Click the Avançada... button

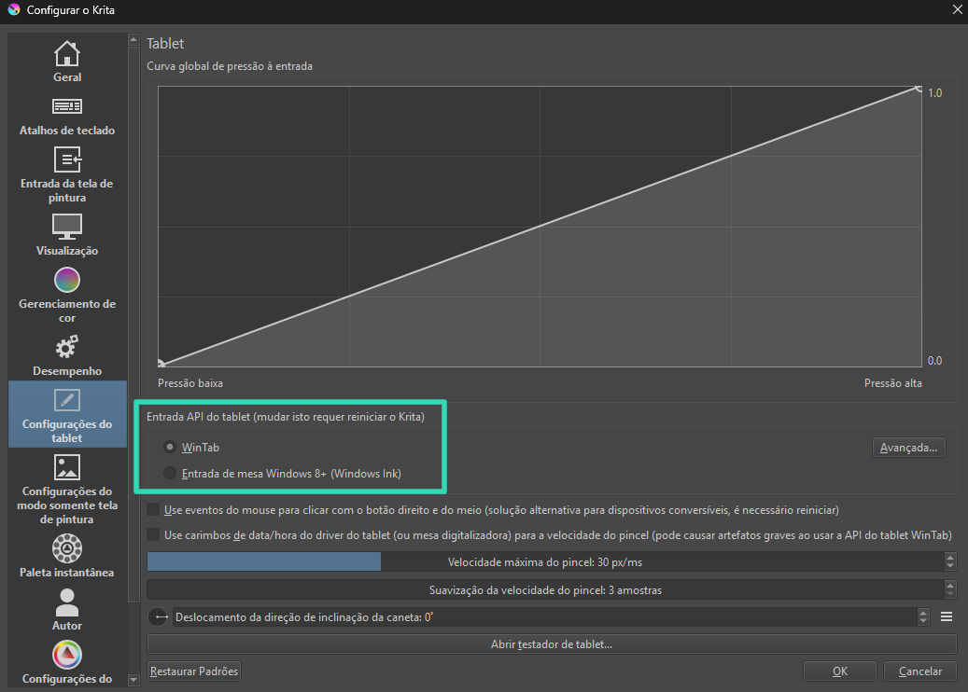(908, 447)
